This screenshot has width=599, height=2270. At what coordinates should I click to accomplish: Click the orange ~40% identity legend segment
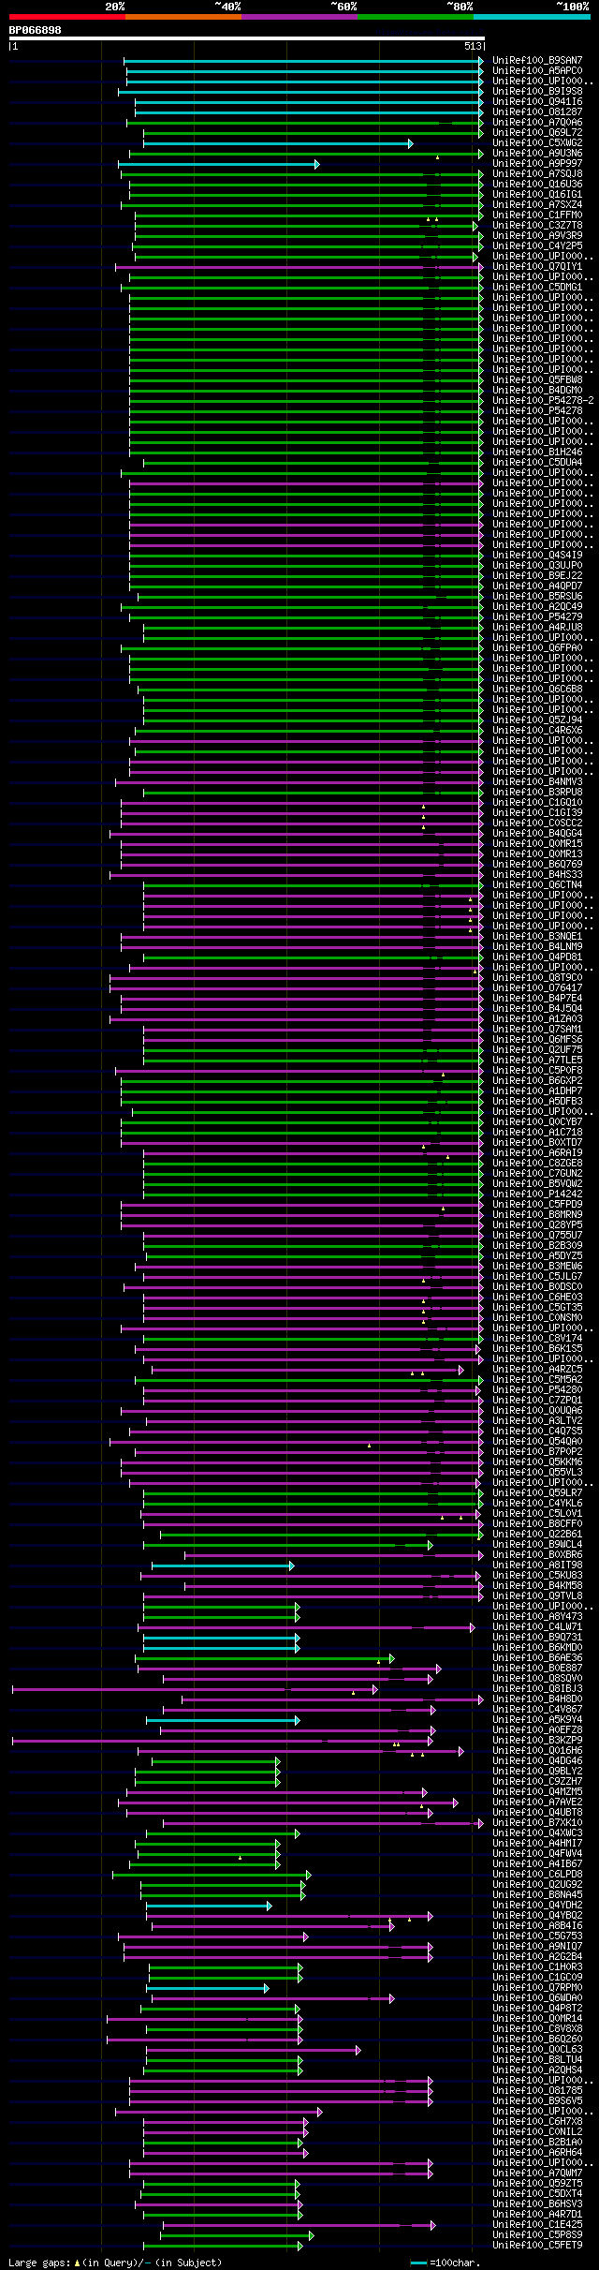click(x=183, y=17)
